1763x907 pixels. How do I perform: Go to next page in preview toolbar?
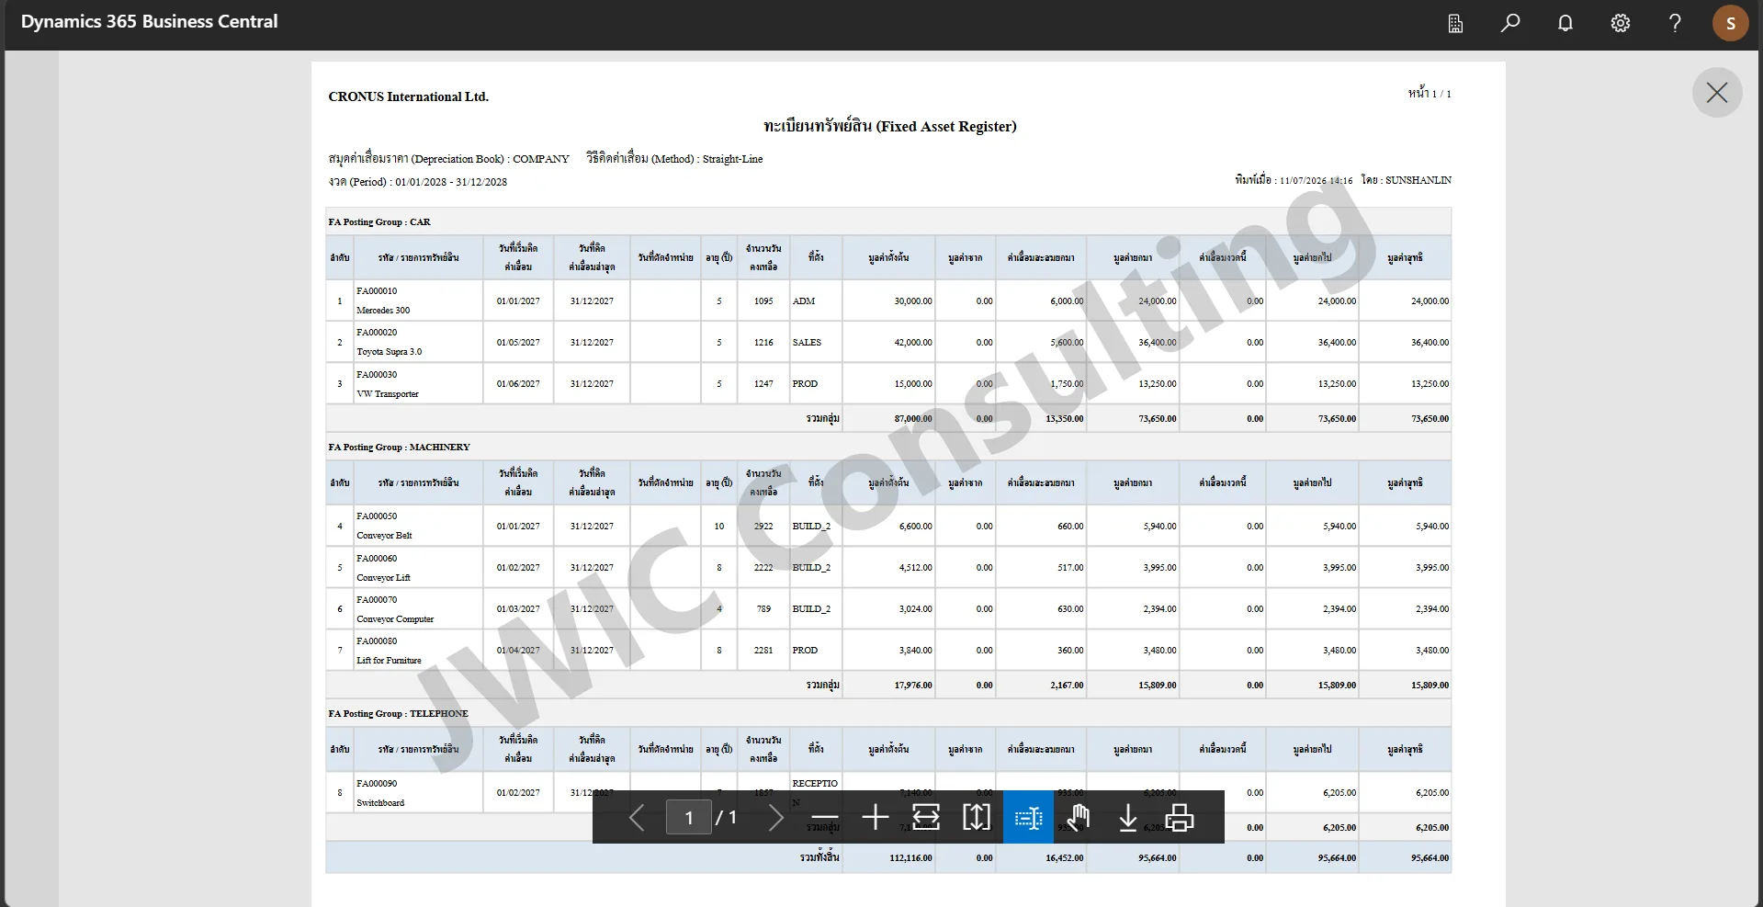(x=775, y=817)
